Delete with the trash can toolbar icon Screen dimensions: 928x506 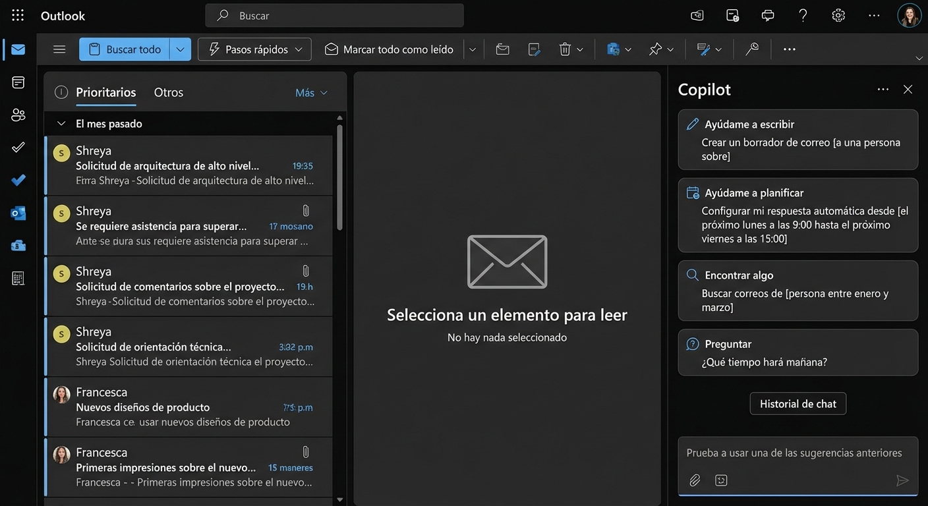[x=565, y=49]
